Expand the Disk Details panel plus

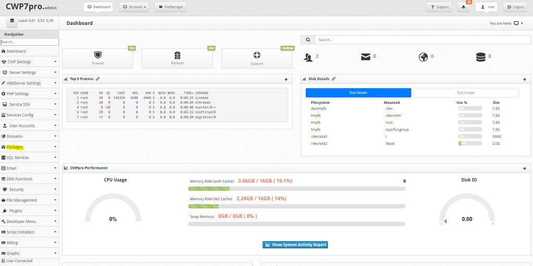tap(525, 79)
